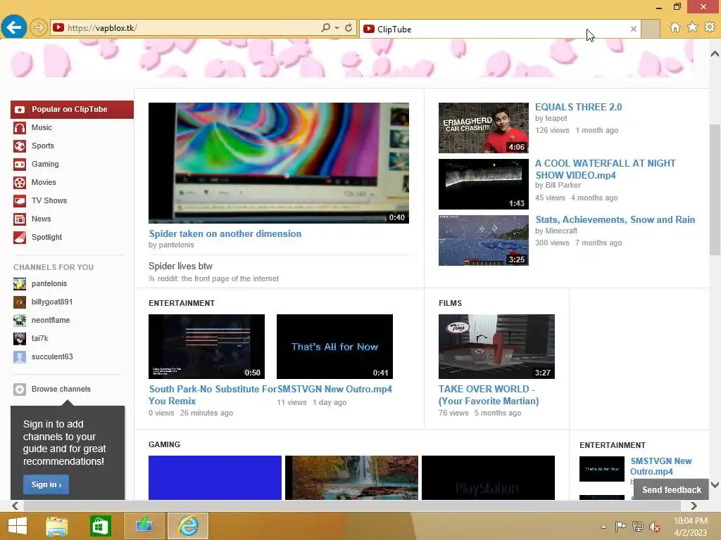The width and height of the screenshot is (721, 540).
Task: Click the Gaming controller icon
Action: click(x=19, y=165)
